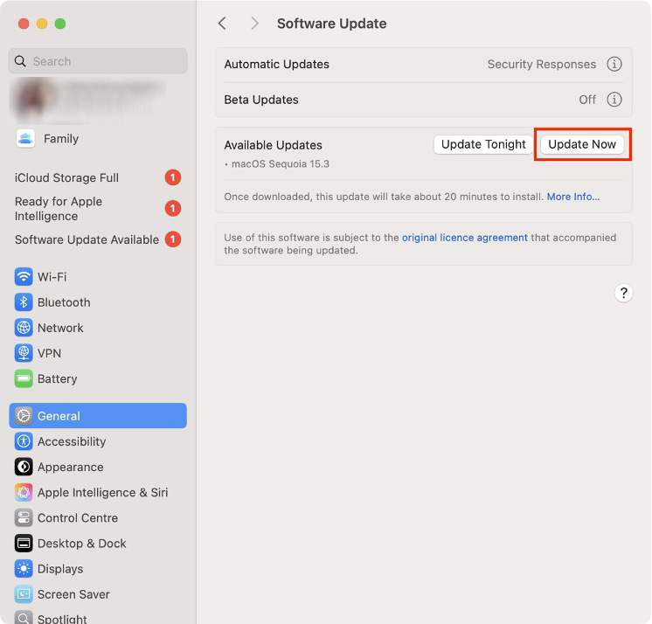The width and height of the screenshot is (652, 624).
Task: Open the Spotlight sidebar entry
Action: coord(98,618)
